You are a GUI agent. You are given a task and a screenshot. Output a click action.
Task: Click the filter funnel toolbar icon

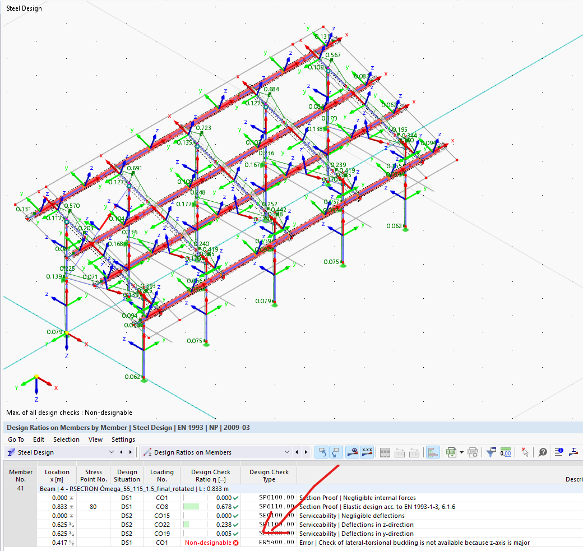[491, 452]
